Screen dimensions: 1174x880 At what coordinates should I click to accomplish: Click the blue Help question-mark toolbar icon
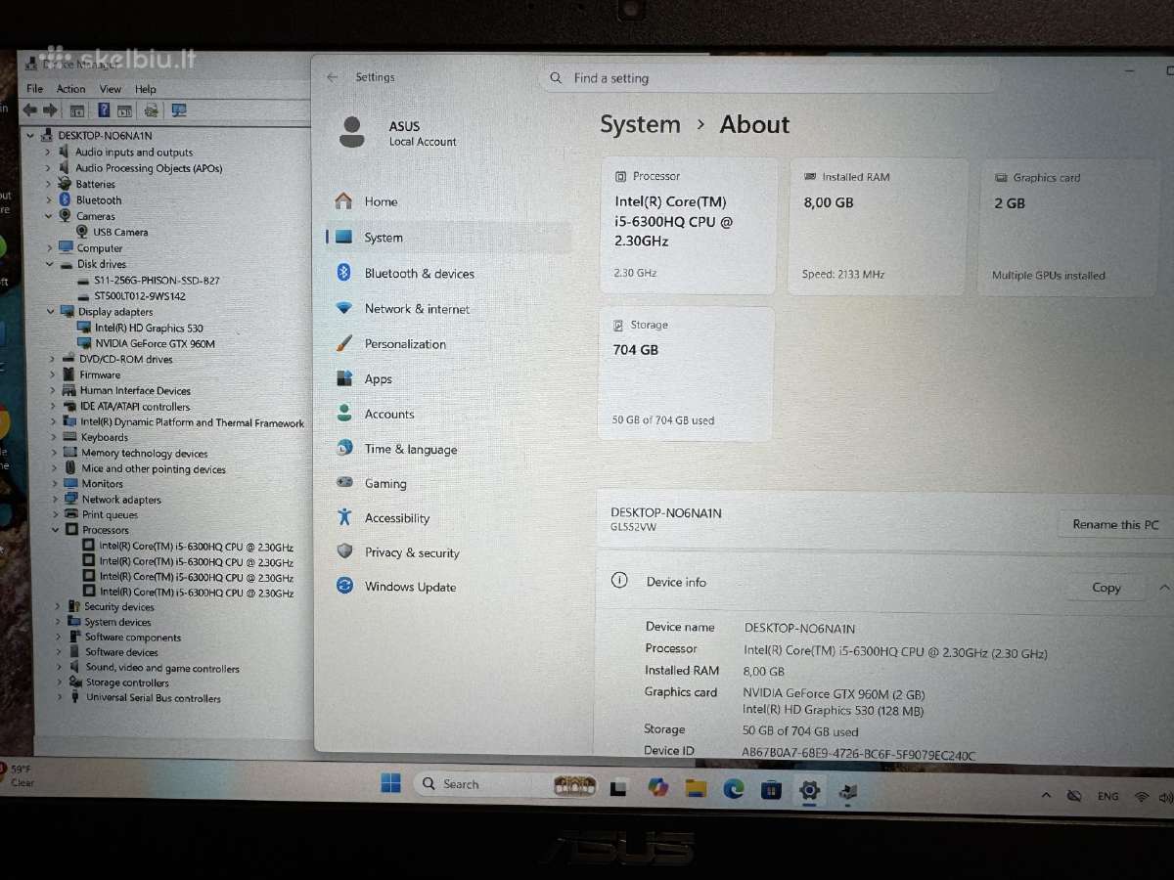coord(103,110)
